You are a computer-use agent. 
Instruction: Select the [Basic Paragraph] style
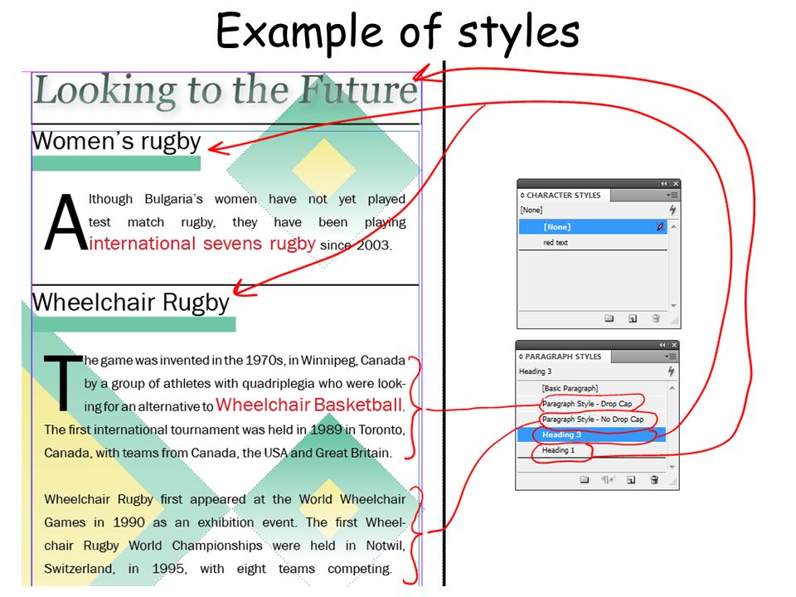point(591,388)
